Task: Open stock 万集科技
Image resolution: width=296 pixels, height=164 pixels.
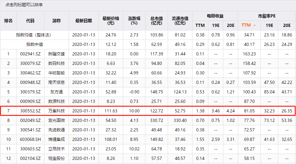Action: click(57, 111)
